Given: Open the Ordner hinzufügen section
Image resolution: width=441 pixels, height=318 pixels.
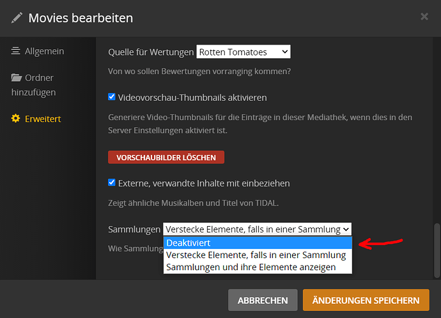Looking at the screenshot, I should tap(33, 85).
